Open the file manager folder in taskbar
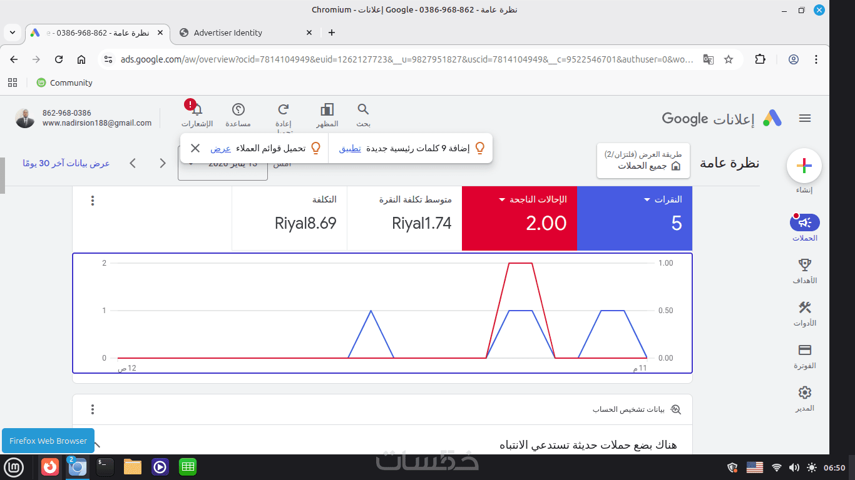 [133, 467]
